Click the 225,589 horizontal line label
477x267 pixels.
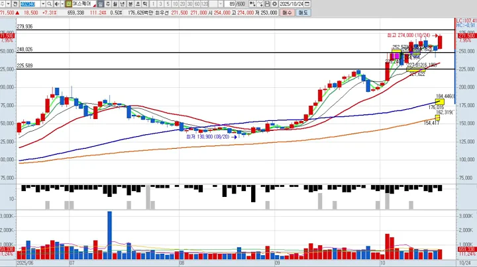(x=25, y=65)
